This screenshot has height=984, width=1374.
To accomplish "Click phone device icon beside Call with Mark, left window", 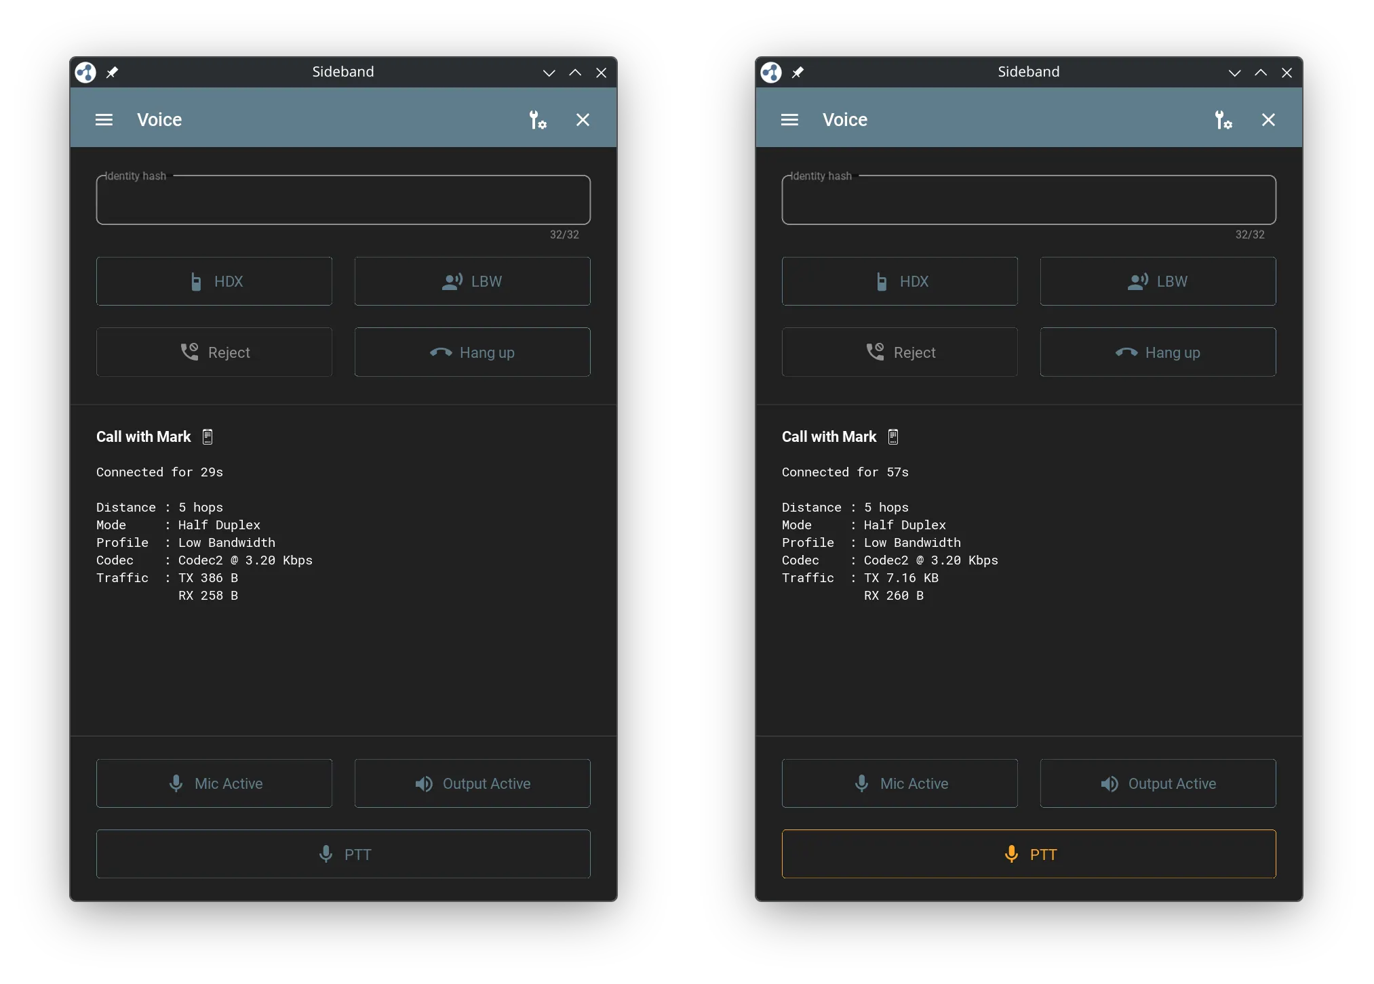I will 208,437.
